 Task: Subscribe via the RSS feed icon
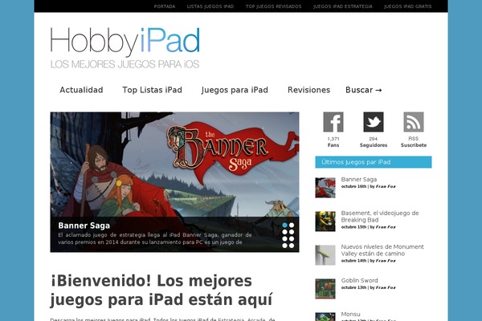click(414, 122)
